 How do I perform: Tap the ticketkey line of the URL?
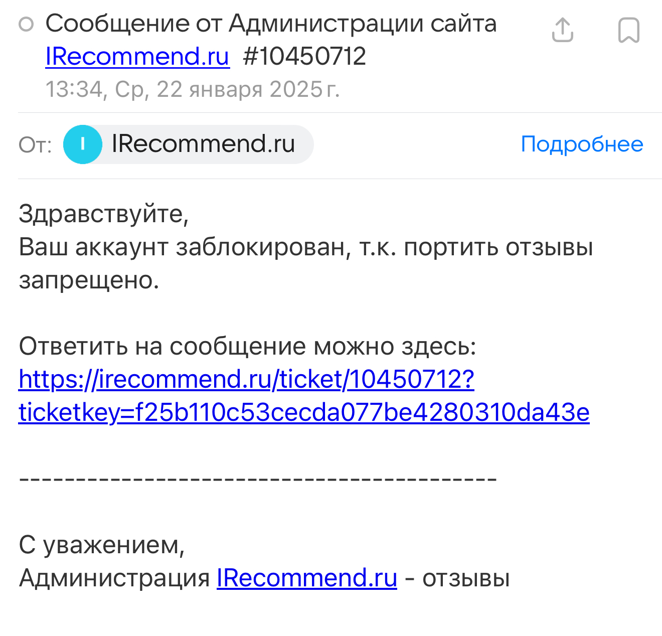(x=304, y=412)
